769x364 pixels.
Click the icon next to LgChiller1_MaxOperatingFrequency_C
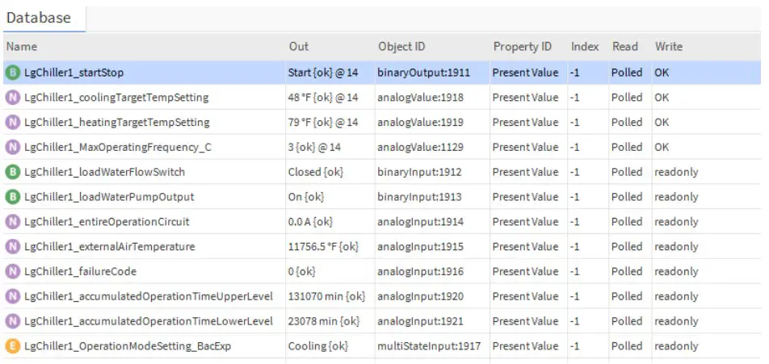[13, 148]
